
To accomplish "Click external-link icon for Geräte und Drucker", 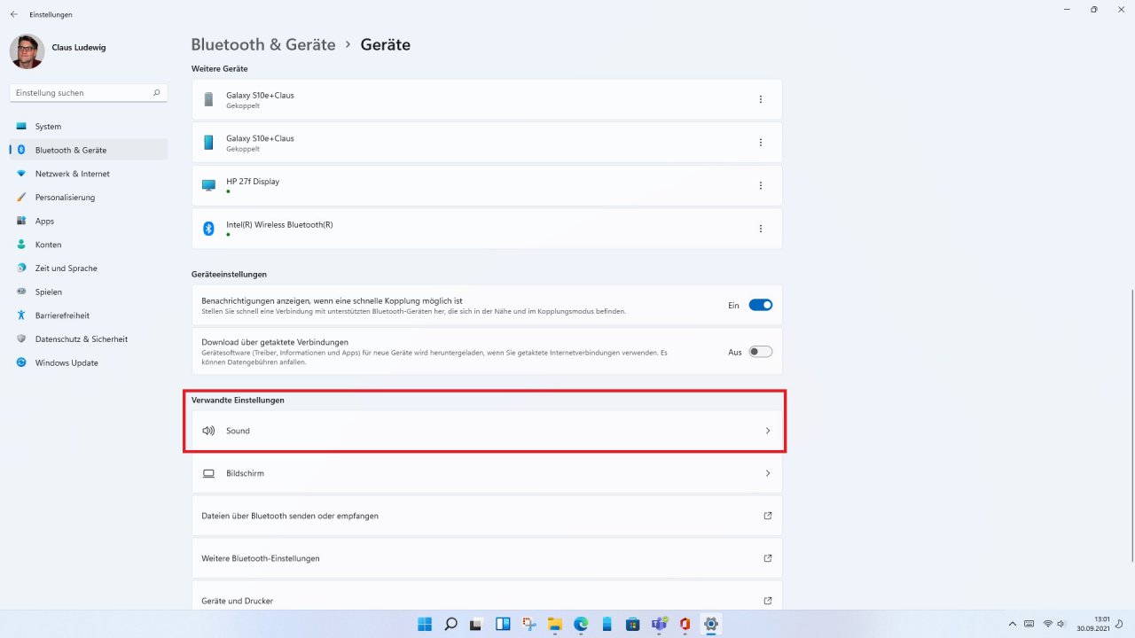I will tap(768, 601).
